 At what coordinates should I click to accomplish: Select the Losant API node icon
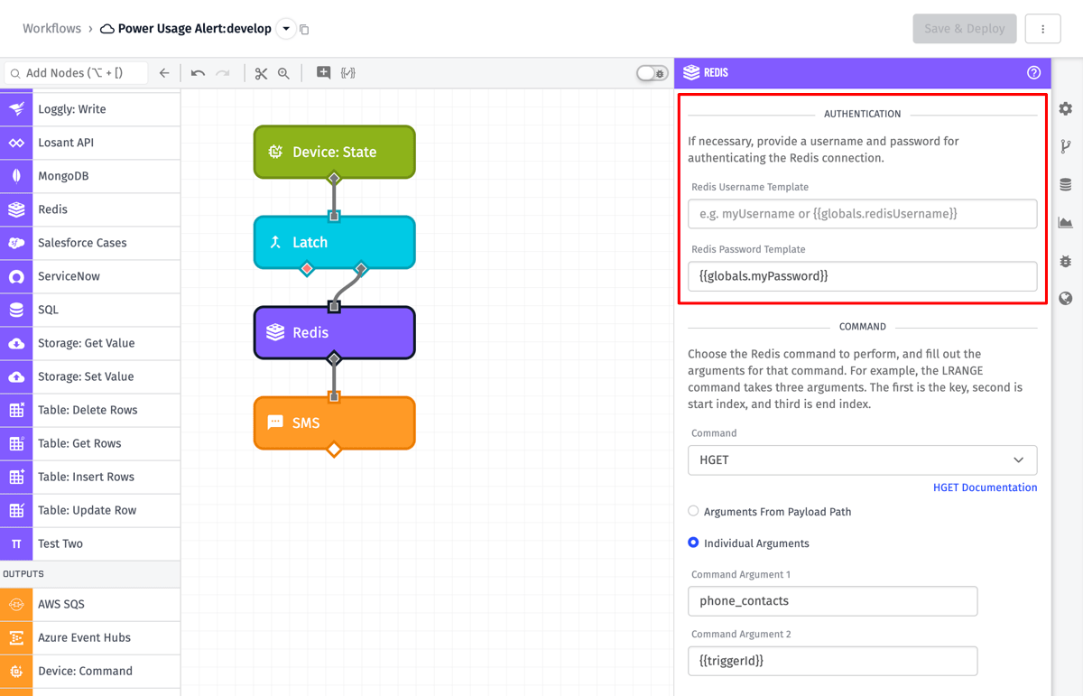tap(16, 143)
